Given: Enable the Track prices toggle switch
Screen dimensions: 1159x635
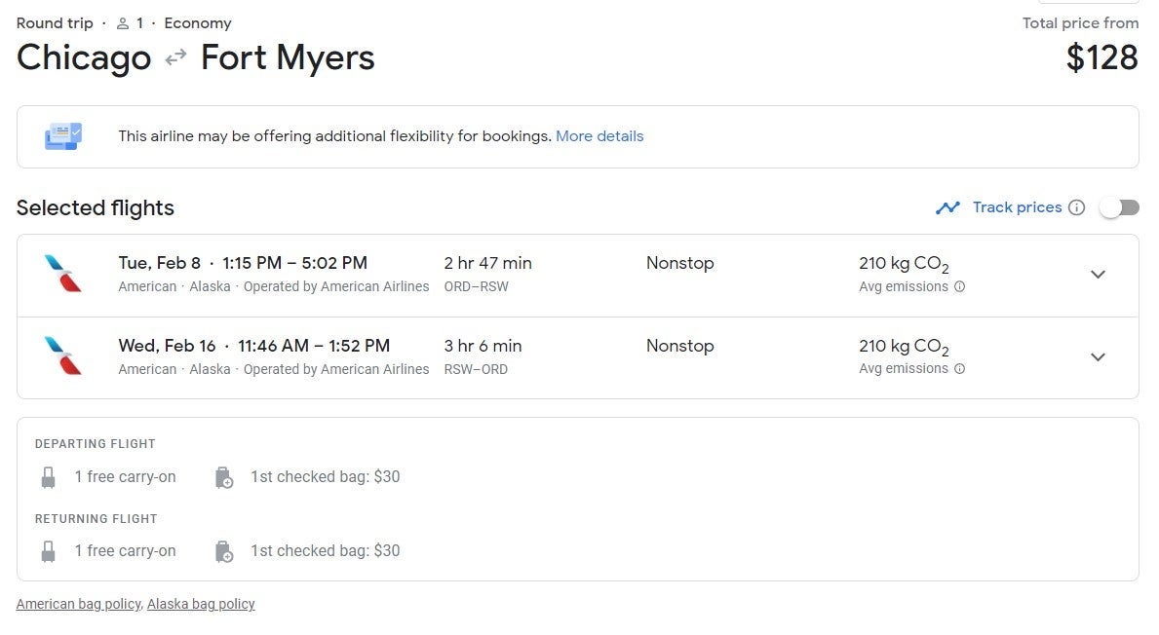Looking at the screenshot, I should pos(1119,207).
